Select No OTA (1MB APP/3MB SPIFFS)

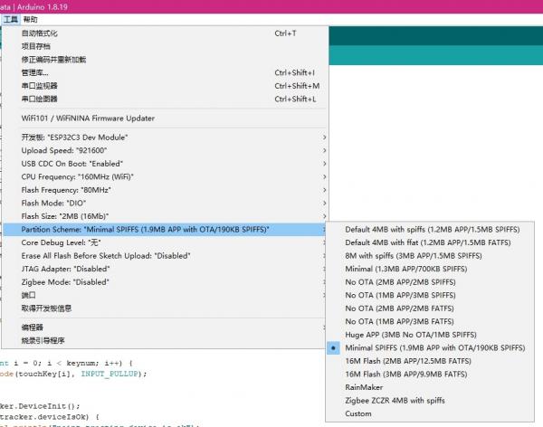(430, 295)
